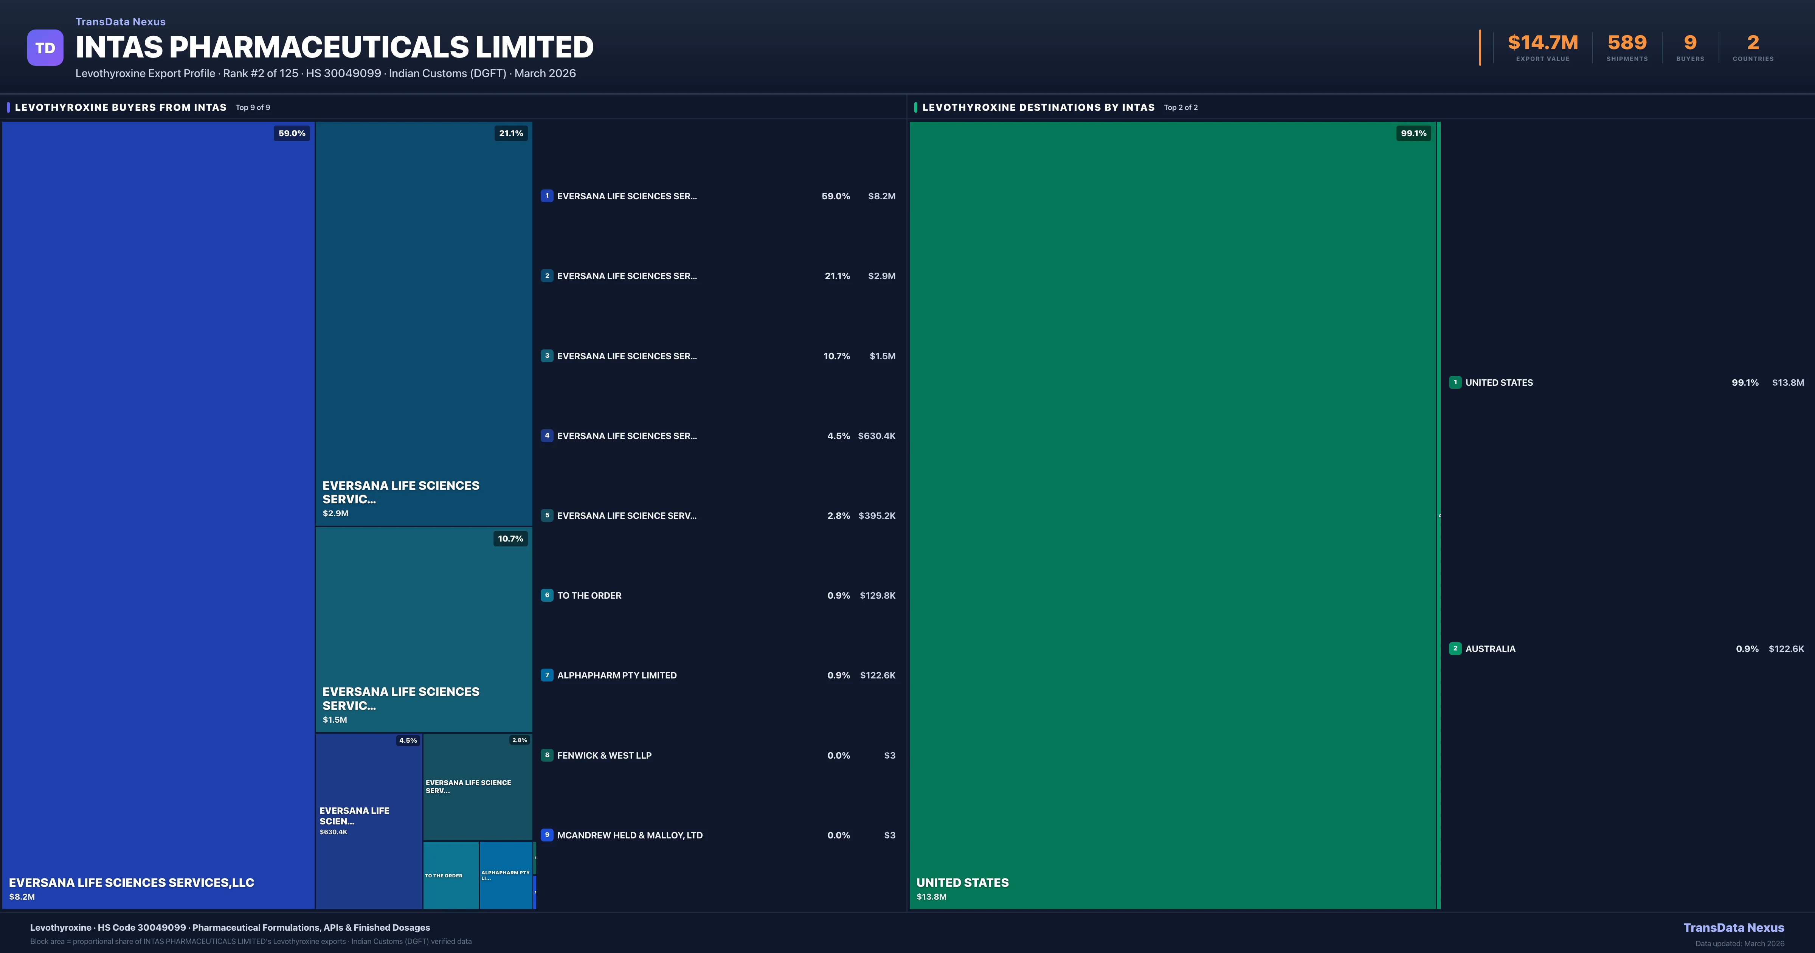This screenshot has width=1815, height=953.
Task: Click rank badge 1 in buyers list
Action: pyautogui.click(x=547, y=196)
